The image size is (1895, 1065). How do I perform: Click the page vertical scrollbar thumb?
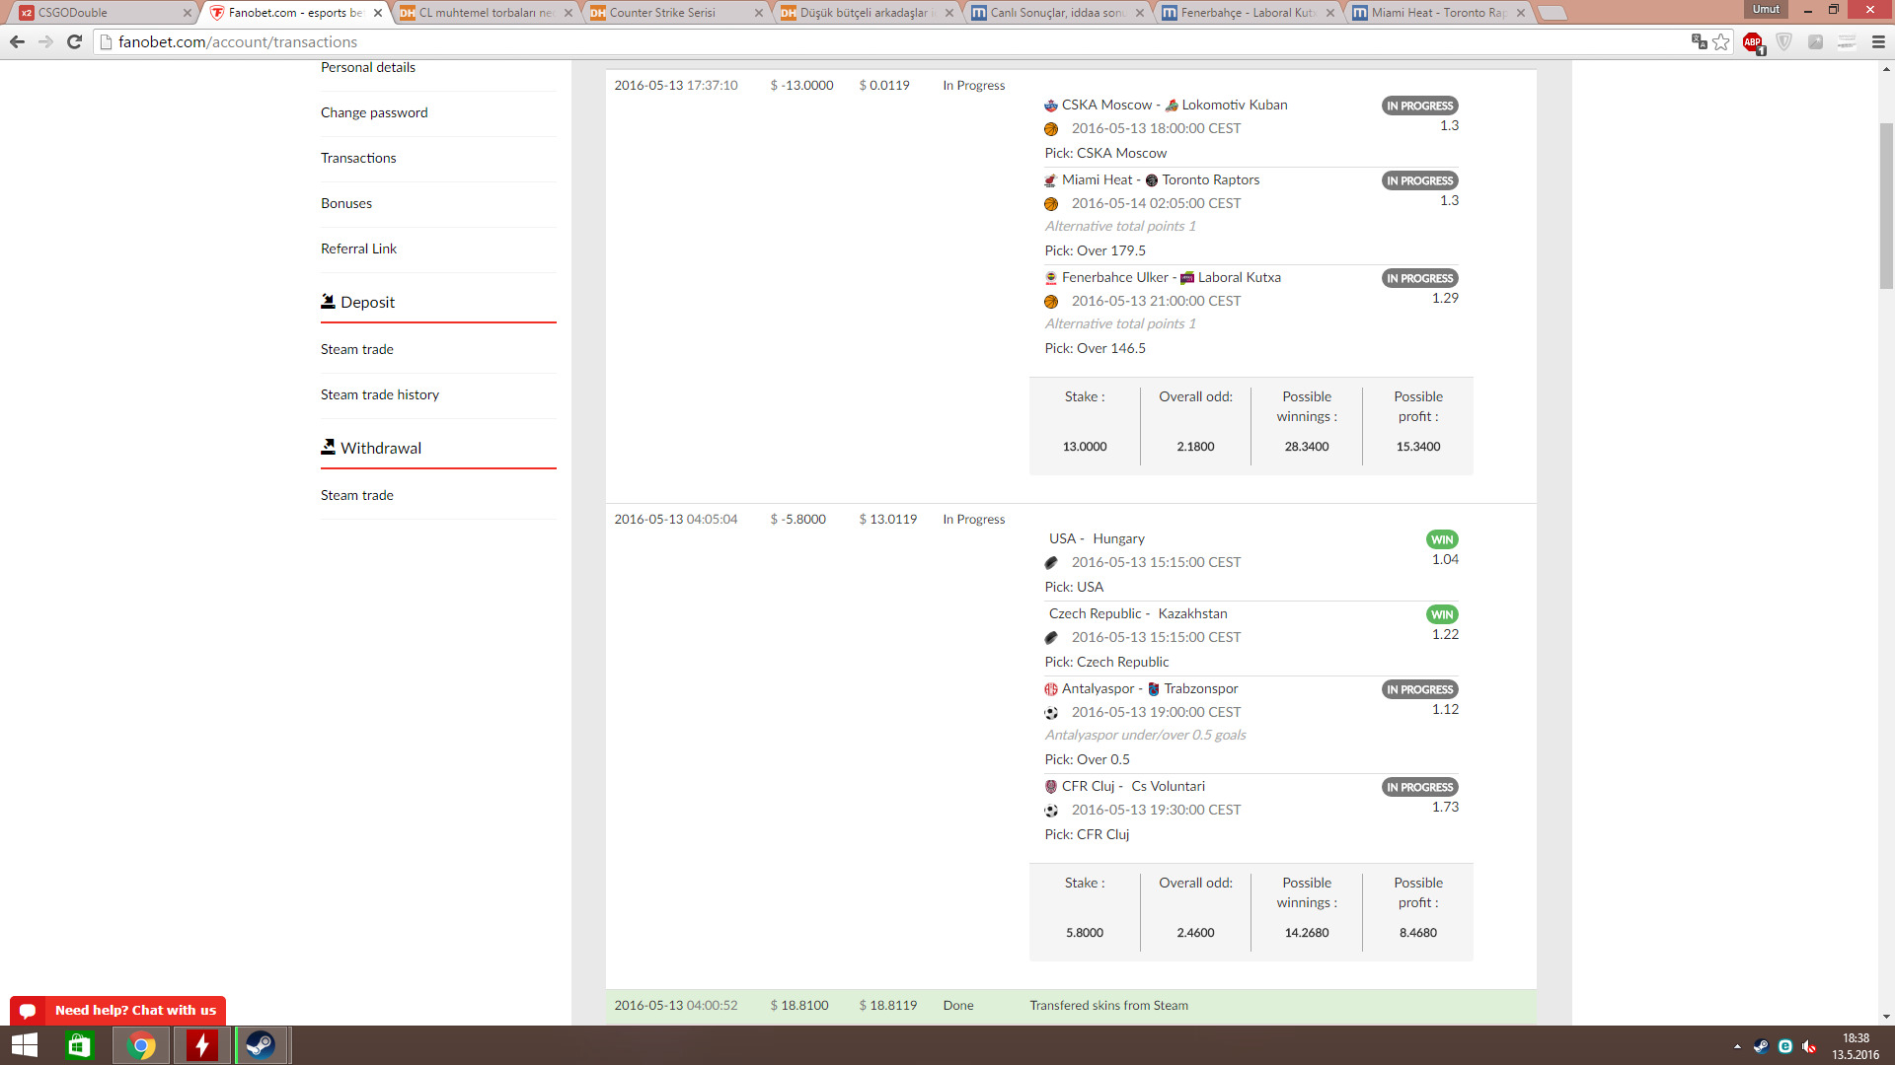pos(1886,205)
